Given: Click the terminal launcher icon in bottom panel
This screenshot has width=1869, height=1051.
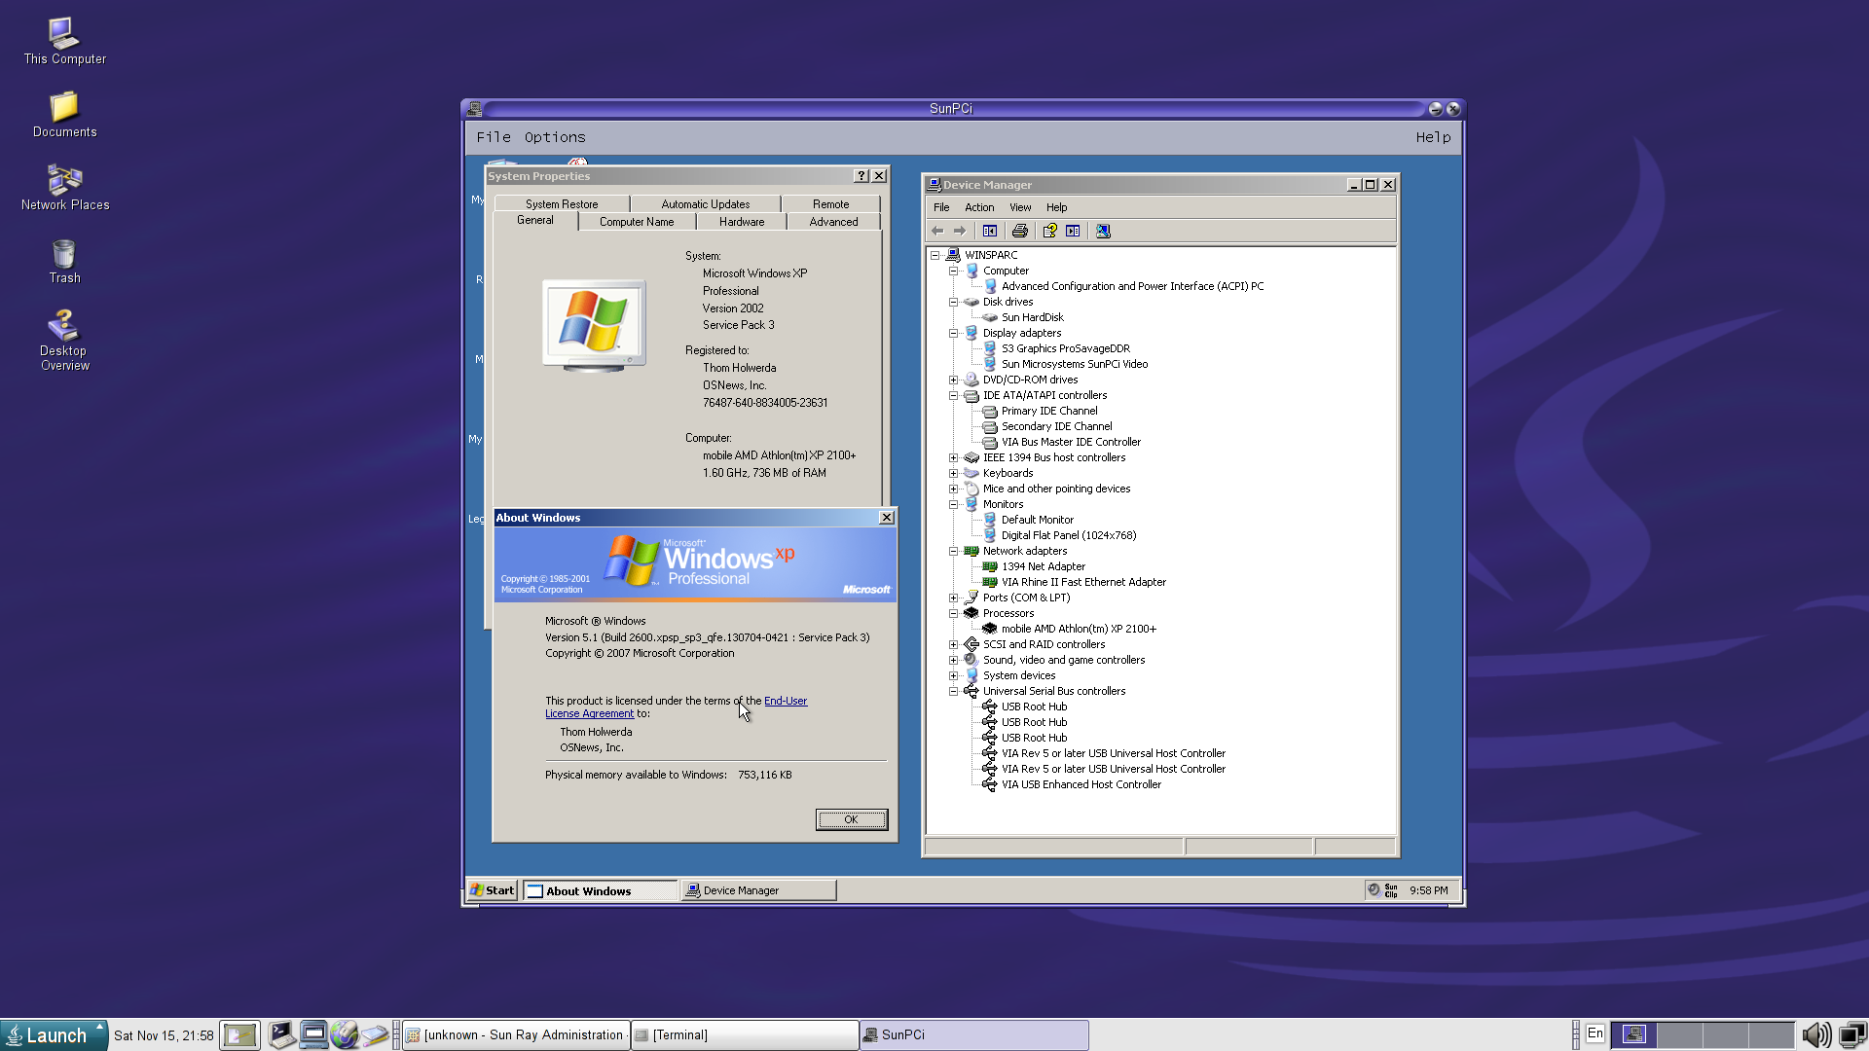Looking at the screenshot, I should click(282, 1034).
